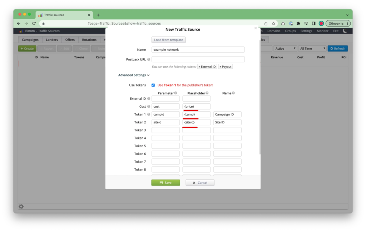This screenshot has width=366, height=231.
Task: Uncheck the Use Tokens checkbox
Action: pos(153,85)
